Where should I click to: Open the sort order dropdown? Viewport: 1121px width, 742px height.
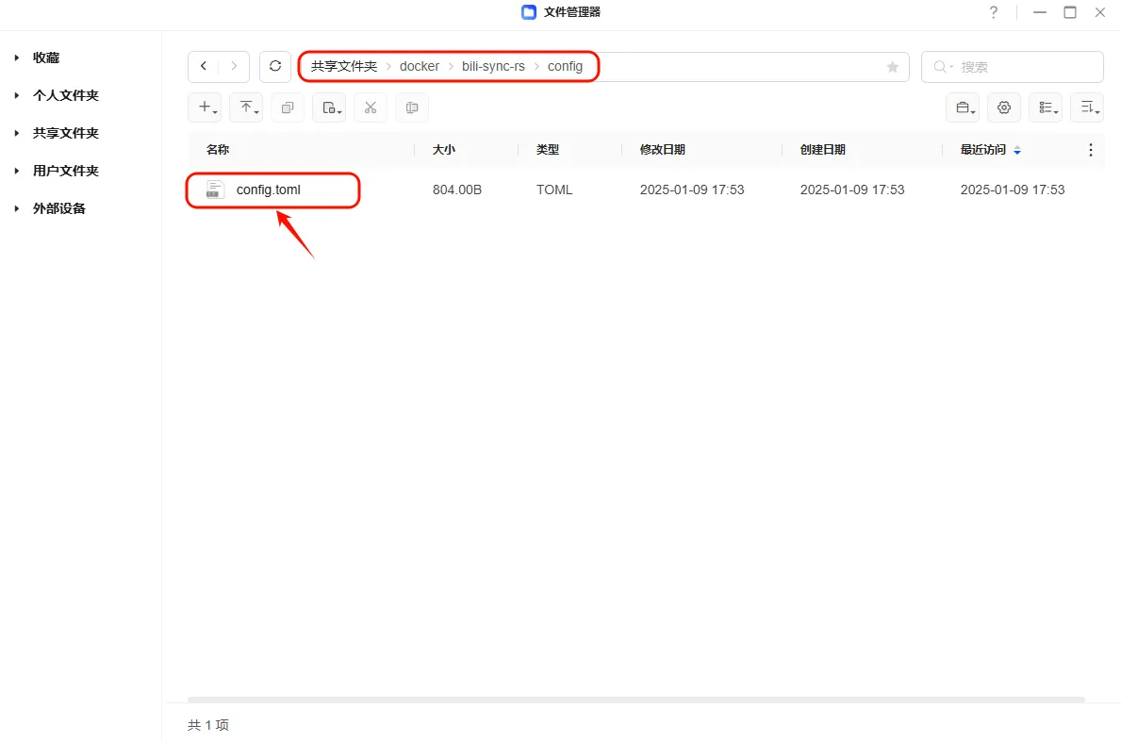tap(1087, 108)
